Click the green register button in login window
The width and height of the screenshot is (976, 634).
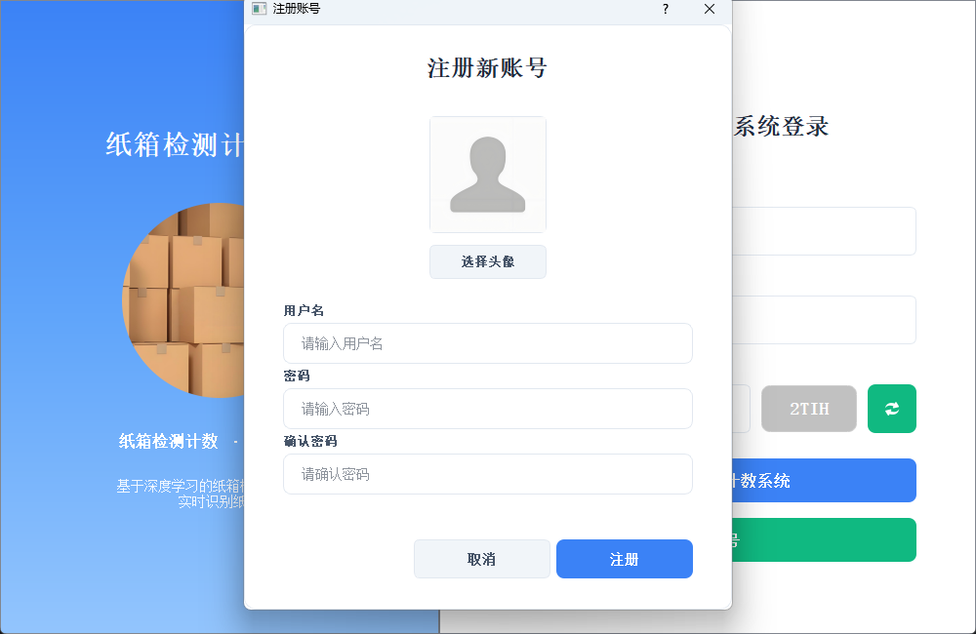point(824,540)
